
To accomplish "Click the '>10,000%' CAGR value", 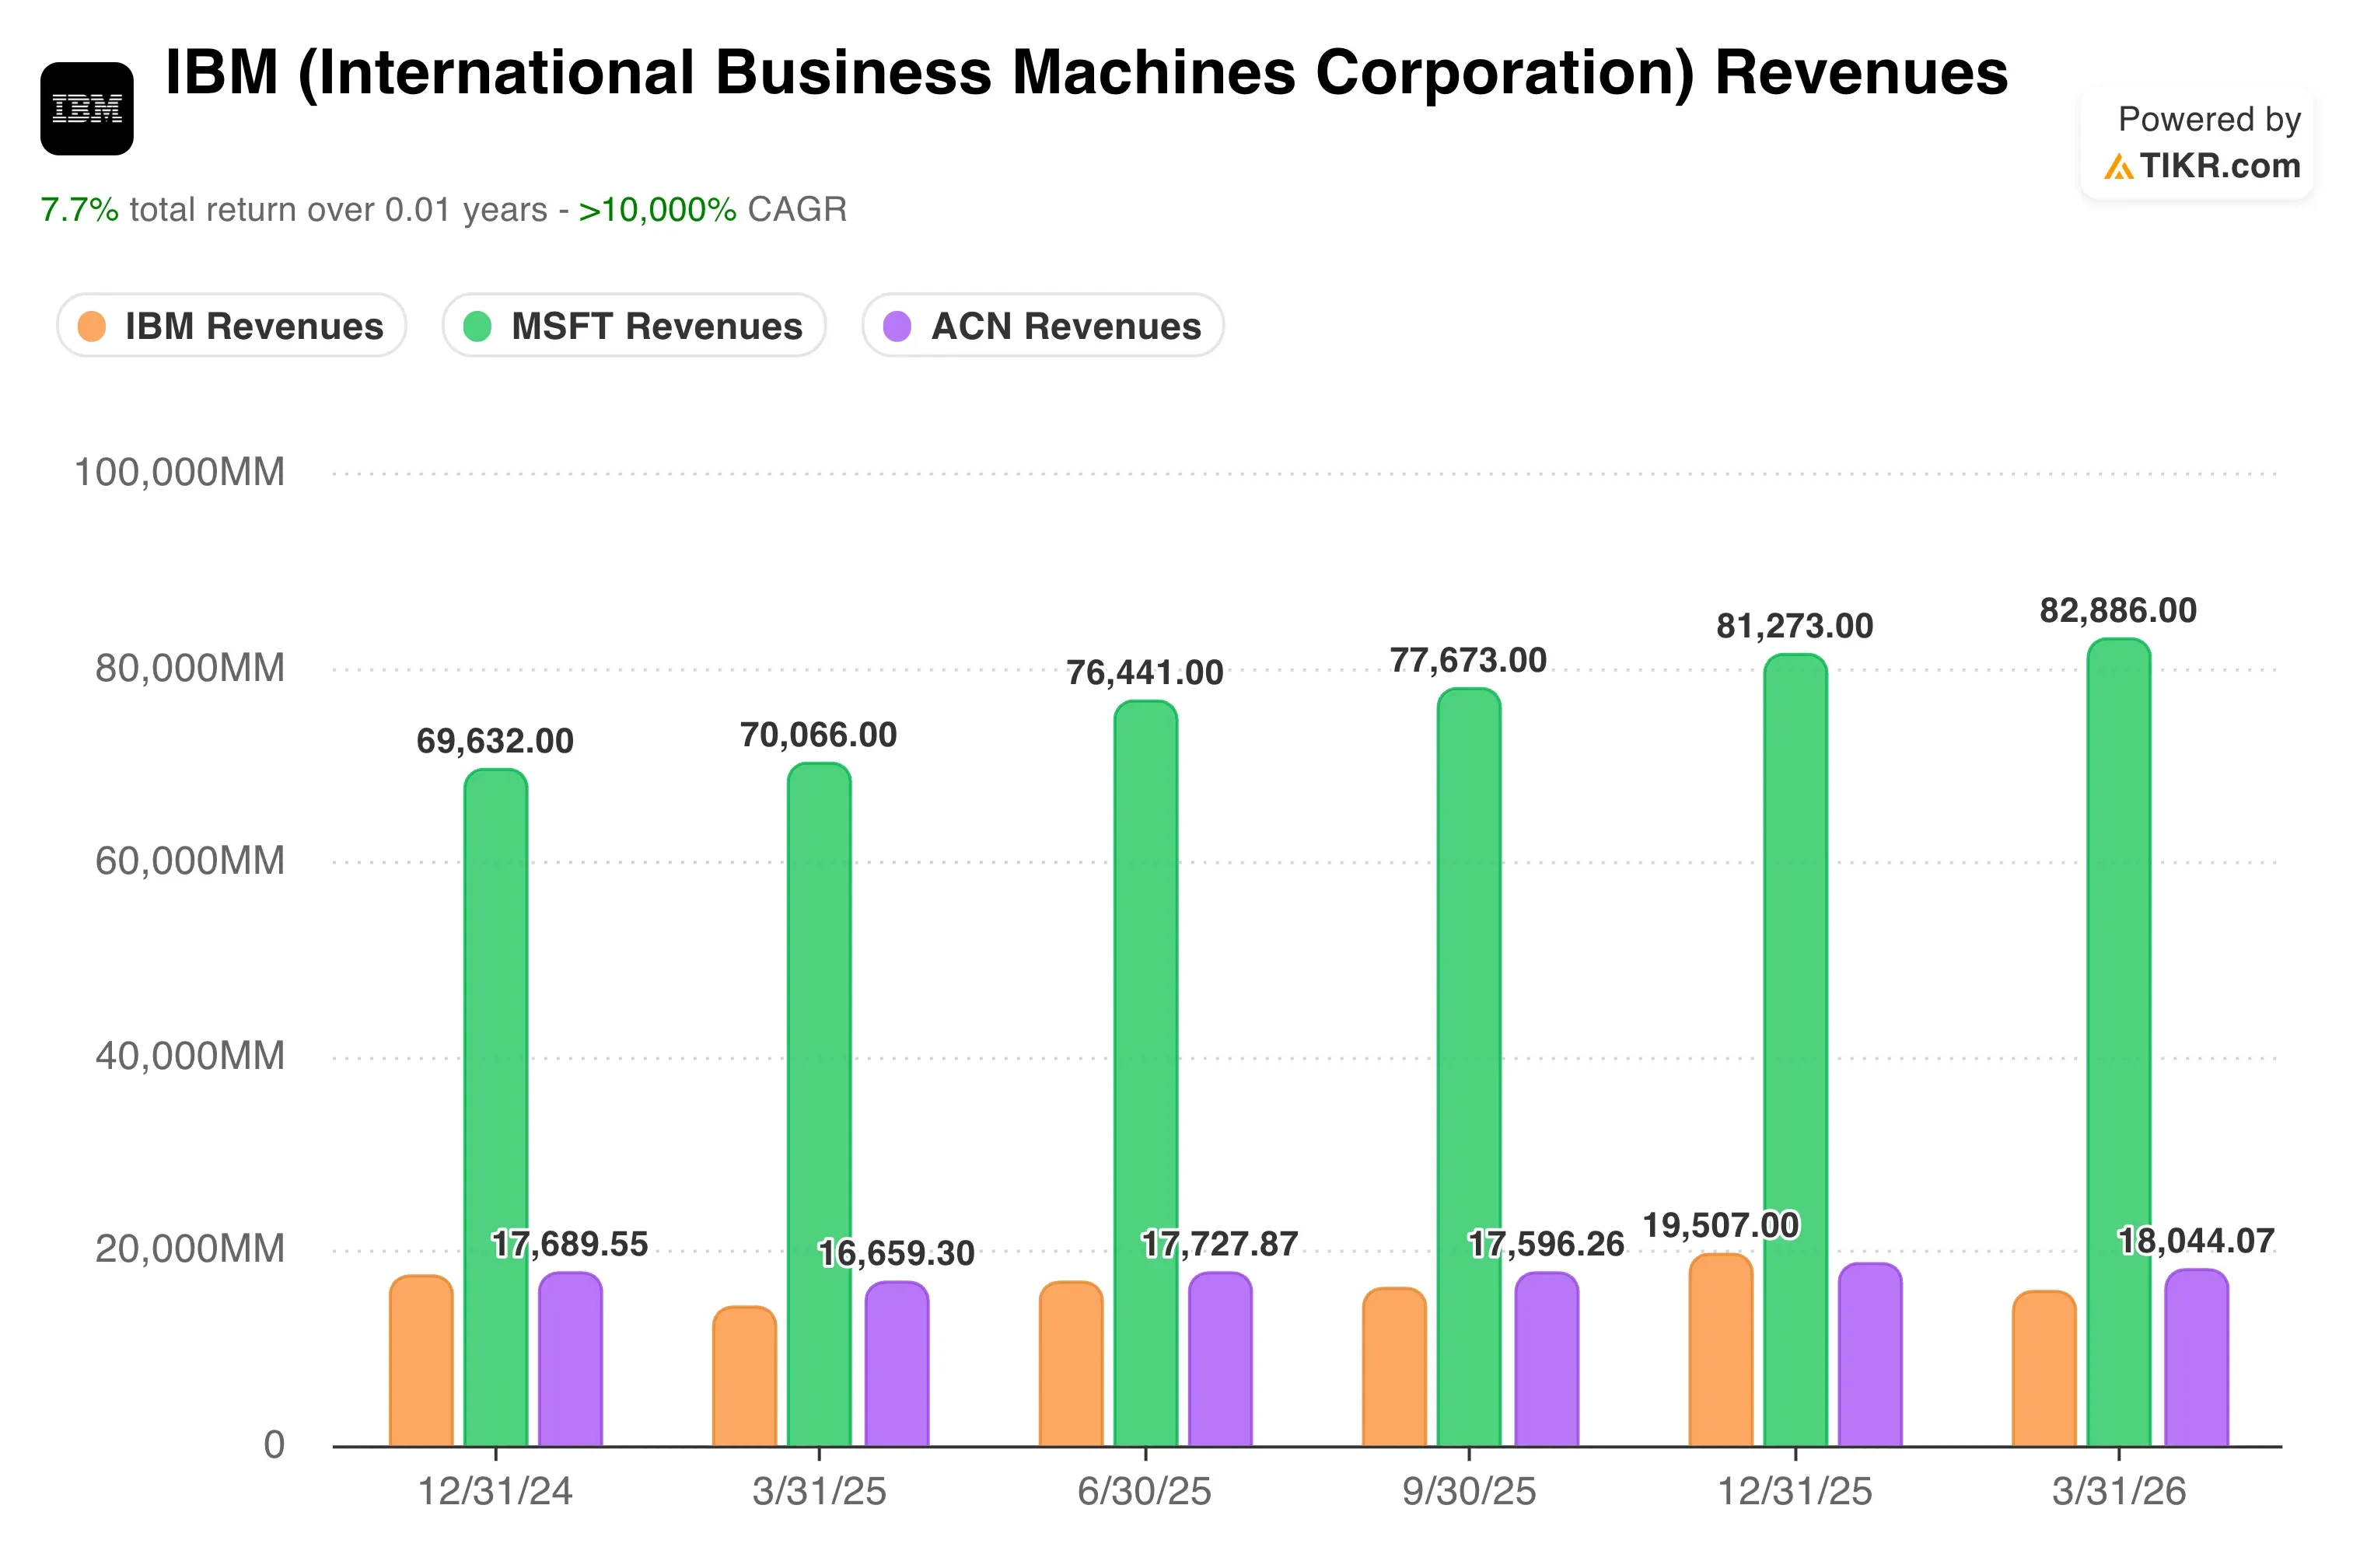I will click(657, 210).
